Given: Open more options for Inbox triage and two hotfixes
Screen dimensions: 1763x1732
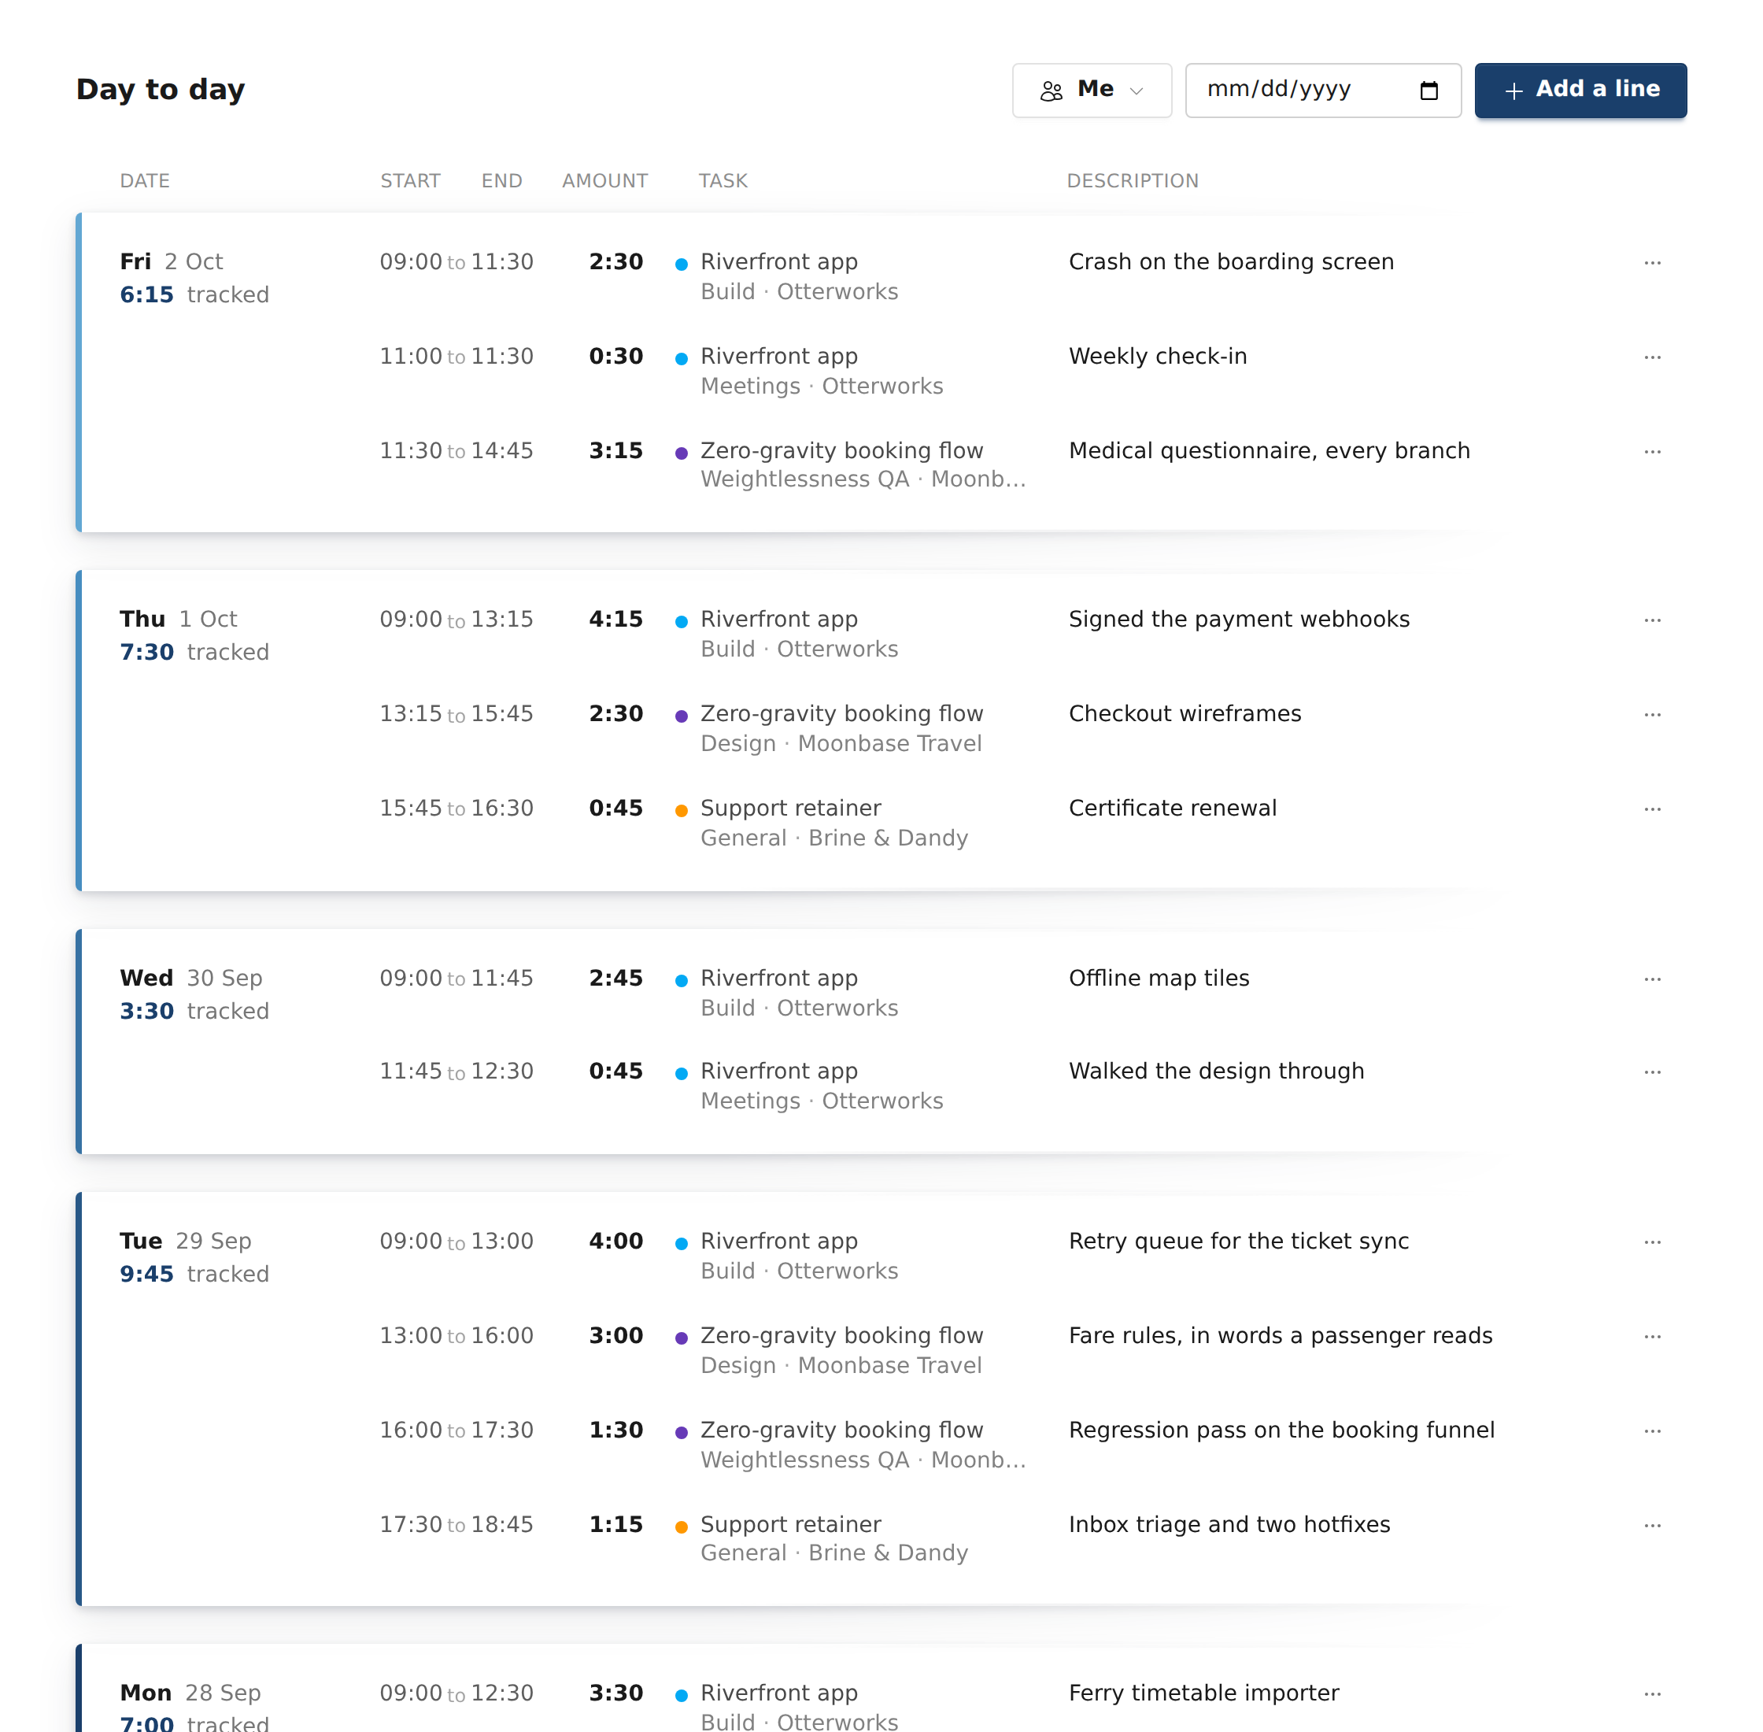Looking at the screenshot, I should tap(1652, 1526).
